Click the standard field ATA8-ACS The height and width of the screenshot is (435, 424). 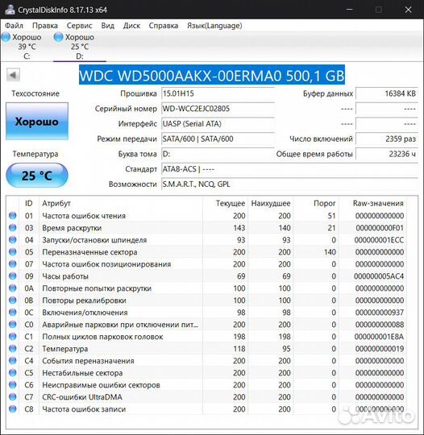[x=289, y=169]
